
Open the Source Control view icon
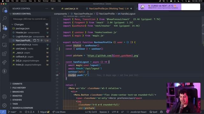[4, 27]
